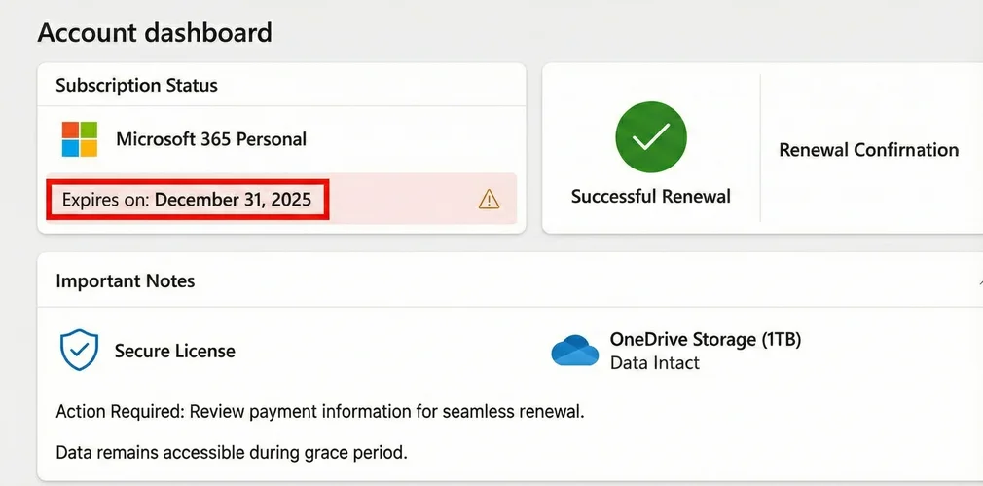This screenshot has height=486, width=983.
Task: Click the Successful Renewal label
Action: click(650, 197)
